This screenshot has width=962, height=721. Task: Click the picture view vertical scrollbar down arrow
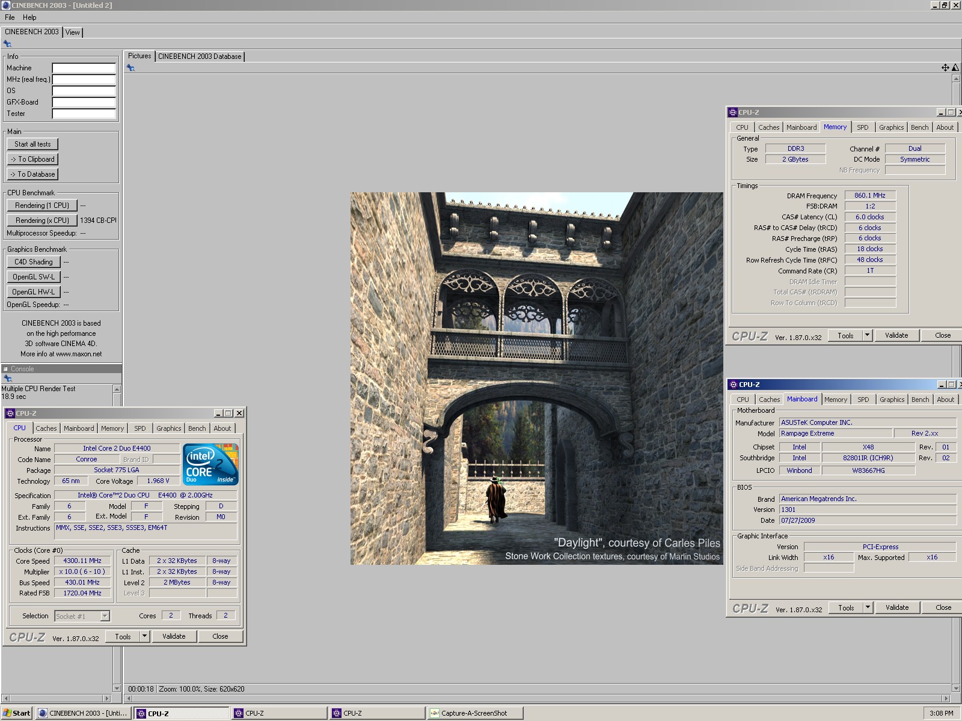click(x=956, y=689)
